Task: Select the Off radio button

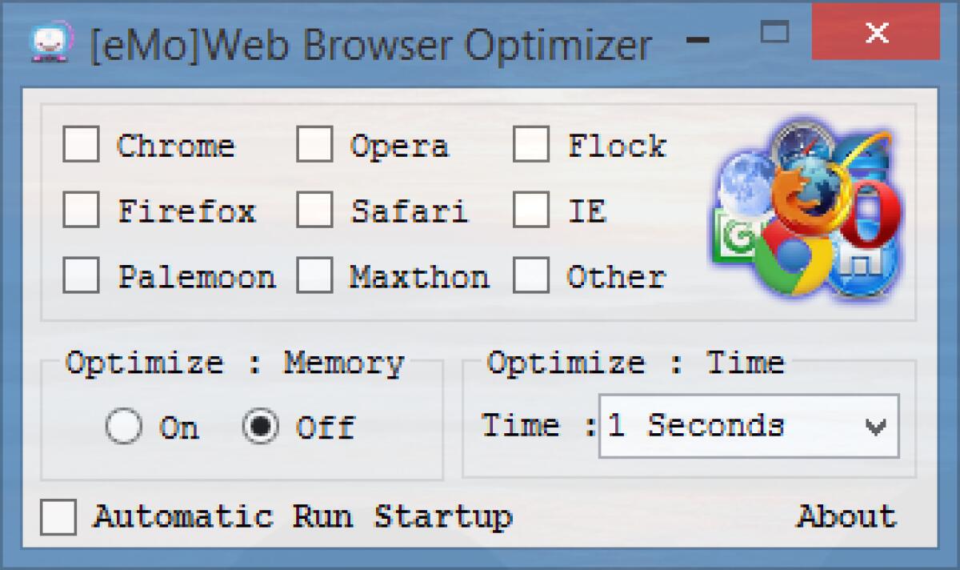Action: 260,427
